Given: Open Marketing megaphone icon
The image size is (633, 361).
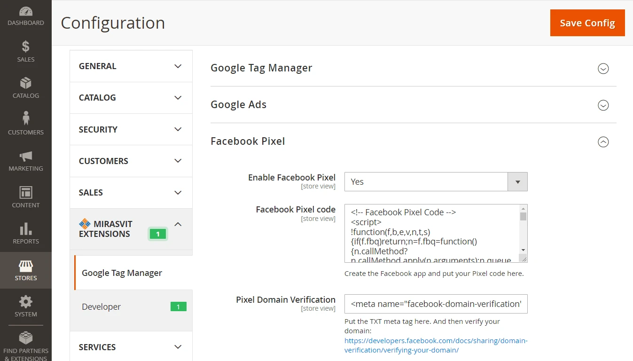Looking at the screenshot, I should click(x=26, y=156).
